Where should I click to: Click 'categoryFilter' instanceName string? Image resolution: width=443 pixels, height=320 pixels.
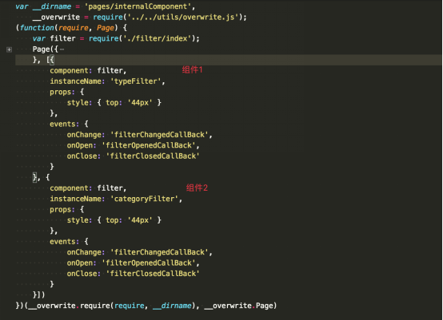point(144,199)
